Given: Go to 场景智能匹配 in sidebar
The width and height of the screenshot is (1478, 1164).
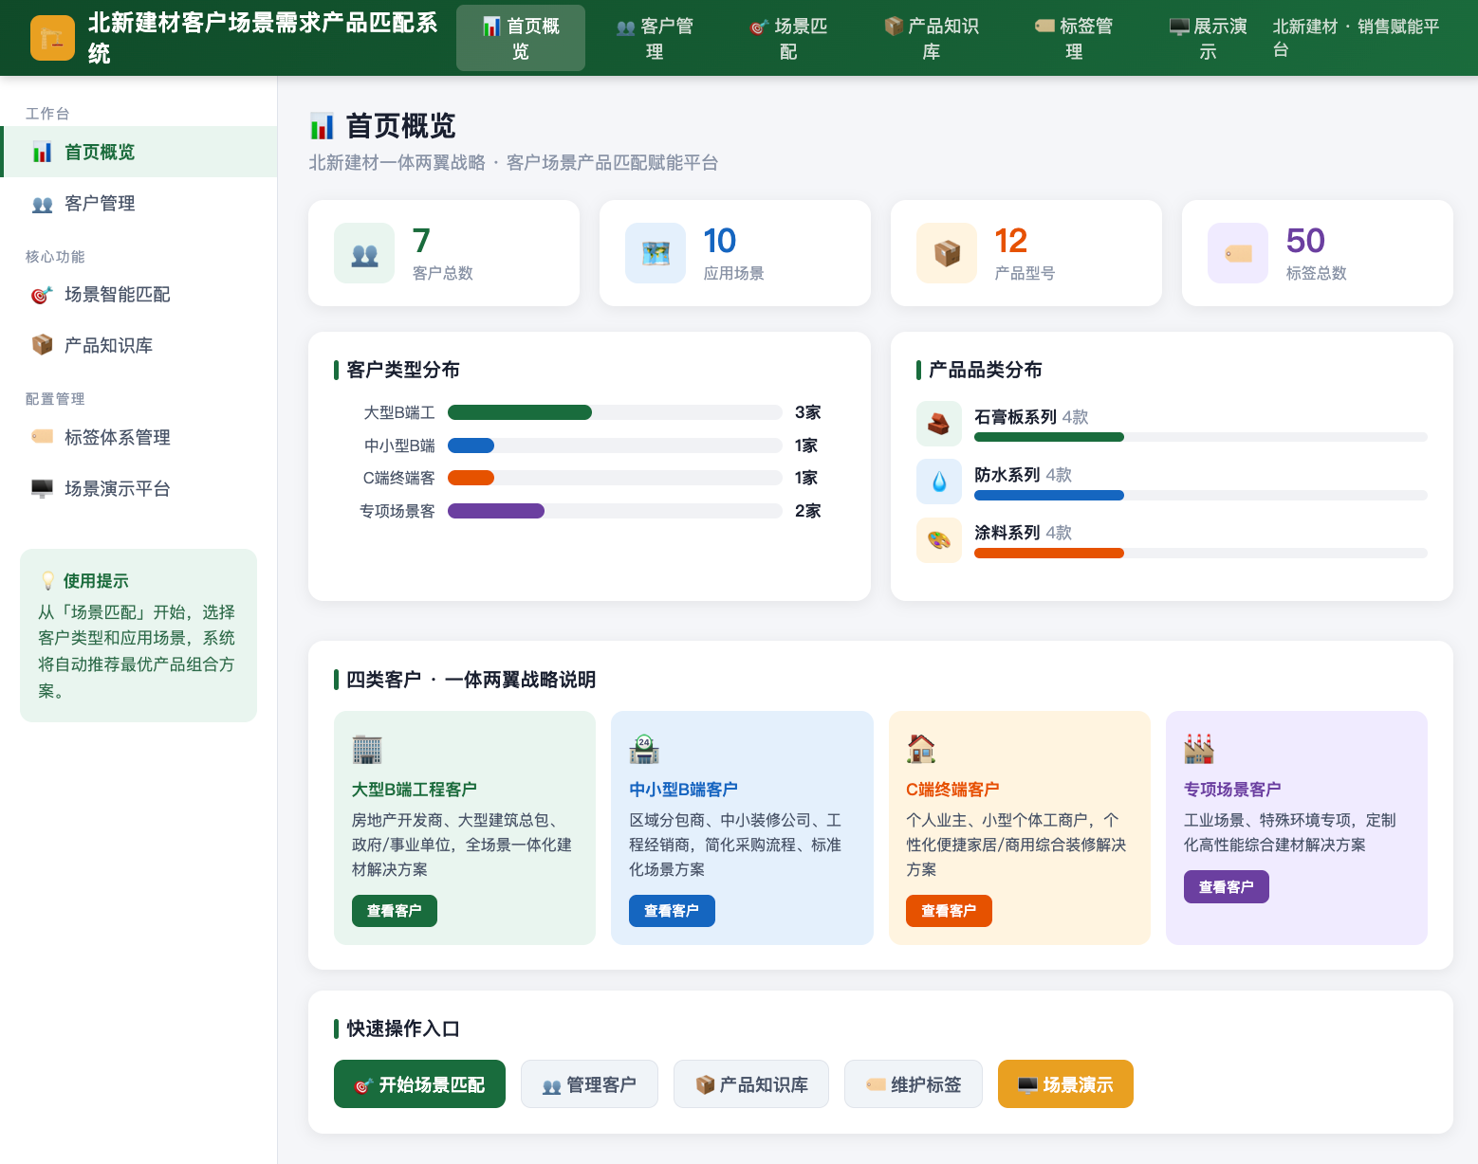Looking at the screenshot, I should [139, 294].
